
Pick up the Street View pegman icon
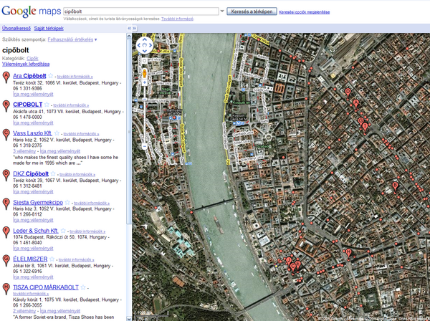[145, 73]
